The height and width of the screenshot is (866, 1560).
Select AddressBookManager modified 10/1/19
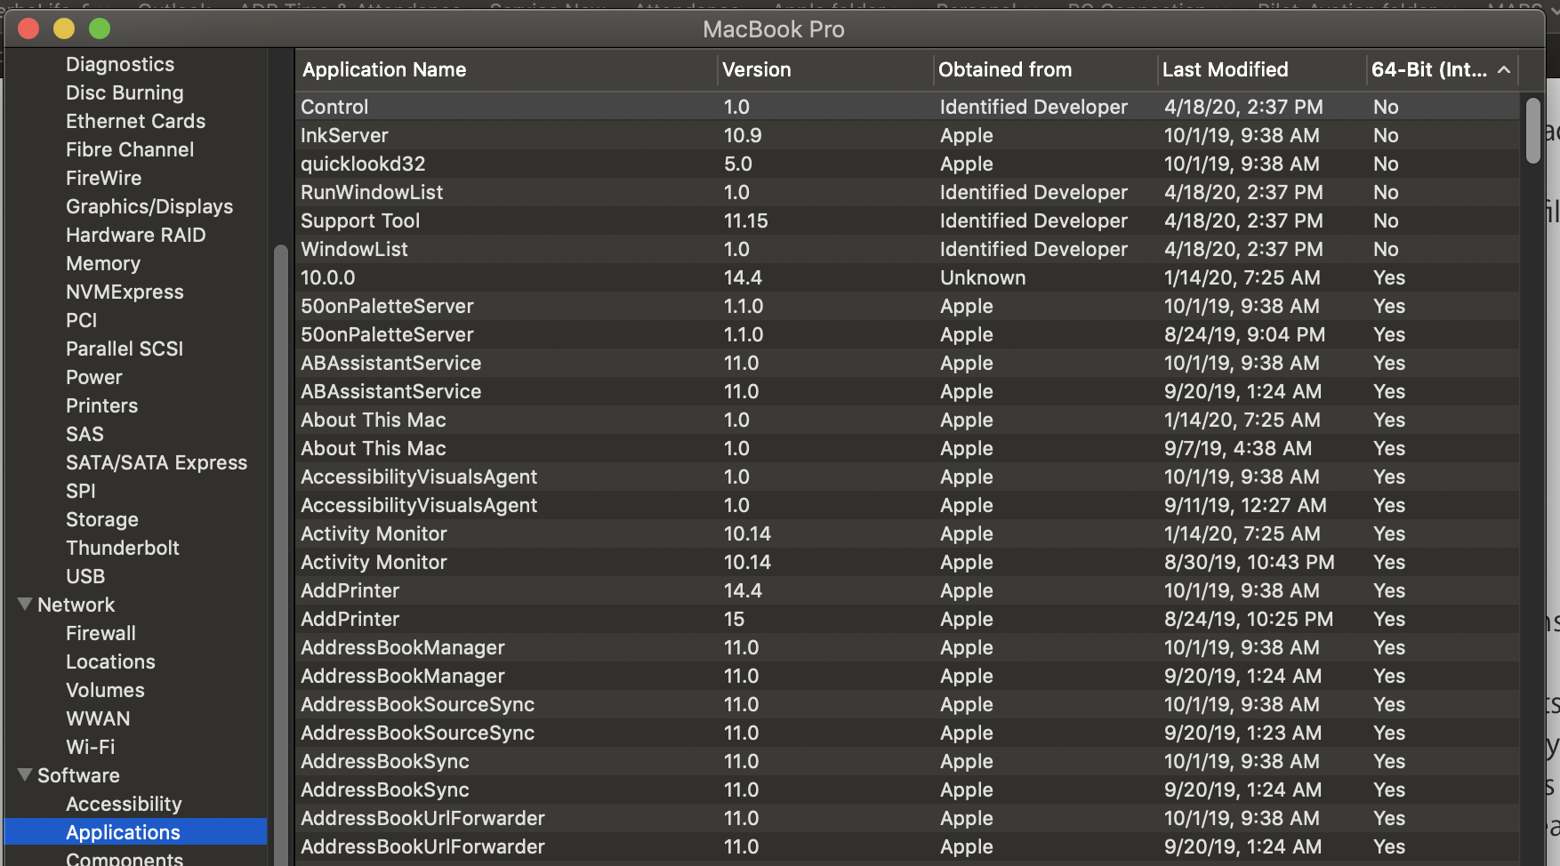pos(907,647)
